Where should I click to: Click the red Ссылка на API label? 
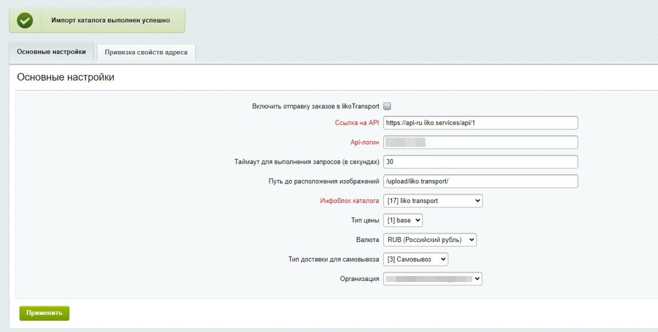(x=357, y=123)
